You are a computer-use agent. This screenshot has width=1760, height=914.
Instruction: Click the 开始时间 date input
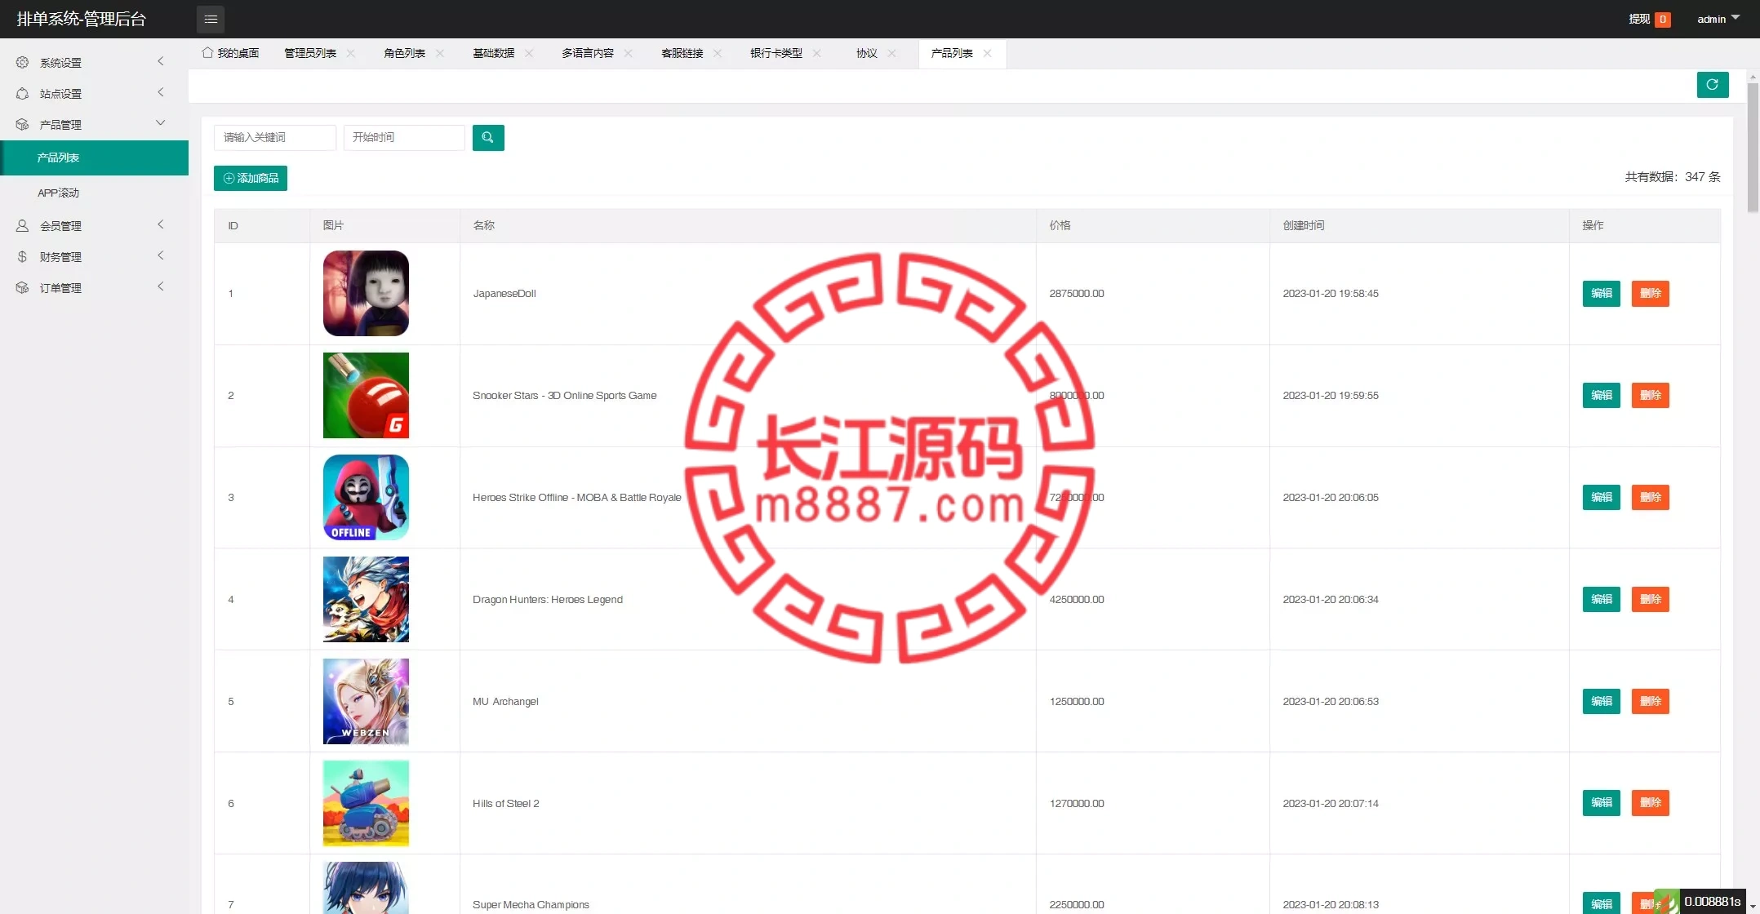(404, 137)
